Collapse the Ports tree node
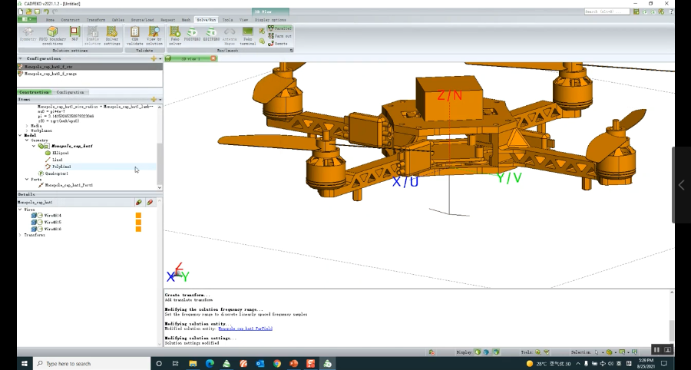Image resolution: width=691 pixels, height=370 pixels. click(x=27, y=180)
